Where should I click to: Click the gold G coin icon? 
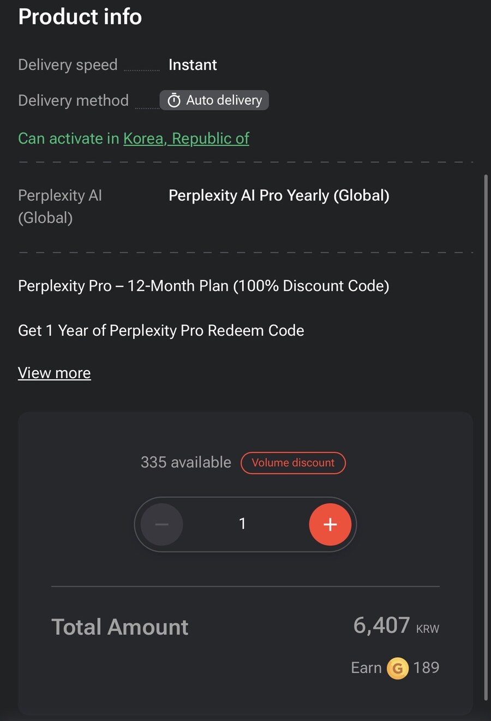tap(398, 668)
